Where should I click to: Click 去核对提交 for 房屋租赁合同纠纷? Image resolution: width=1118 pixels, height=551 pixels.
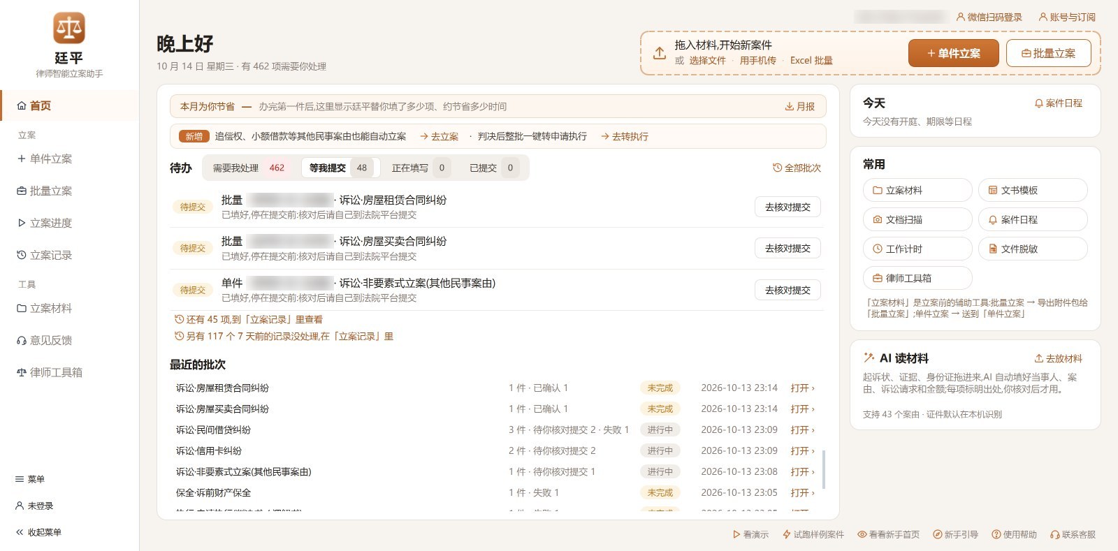coord(787,207)
